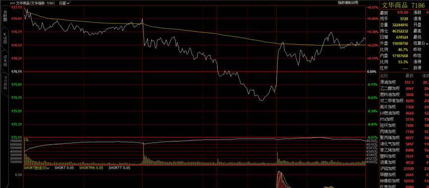Click the CJL volume indicator label
This screenshot has width=429, height=188.
pyautogui.click(x=26, y=139)
